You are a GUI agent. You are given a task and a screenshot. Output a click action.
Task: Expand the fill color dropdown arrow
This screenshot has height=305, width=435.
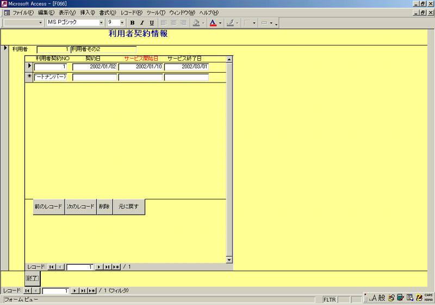[x=203, y=23]
